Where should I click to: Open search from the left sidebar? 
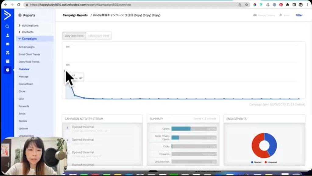pos(7,27)
